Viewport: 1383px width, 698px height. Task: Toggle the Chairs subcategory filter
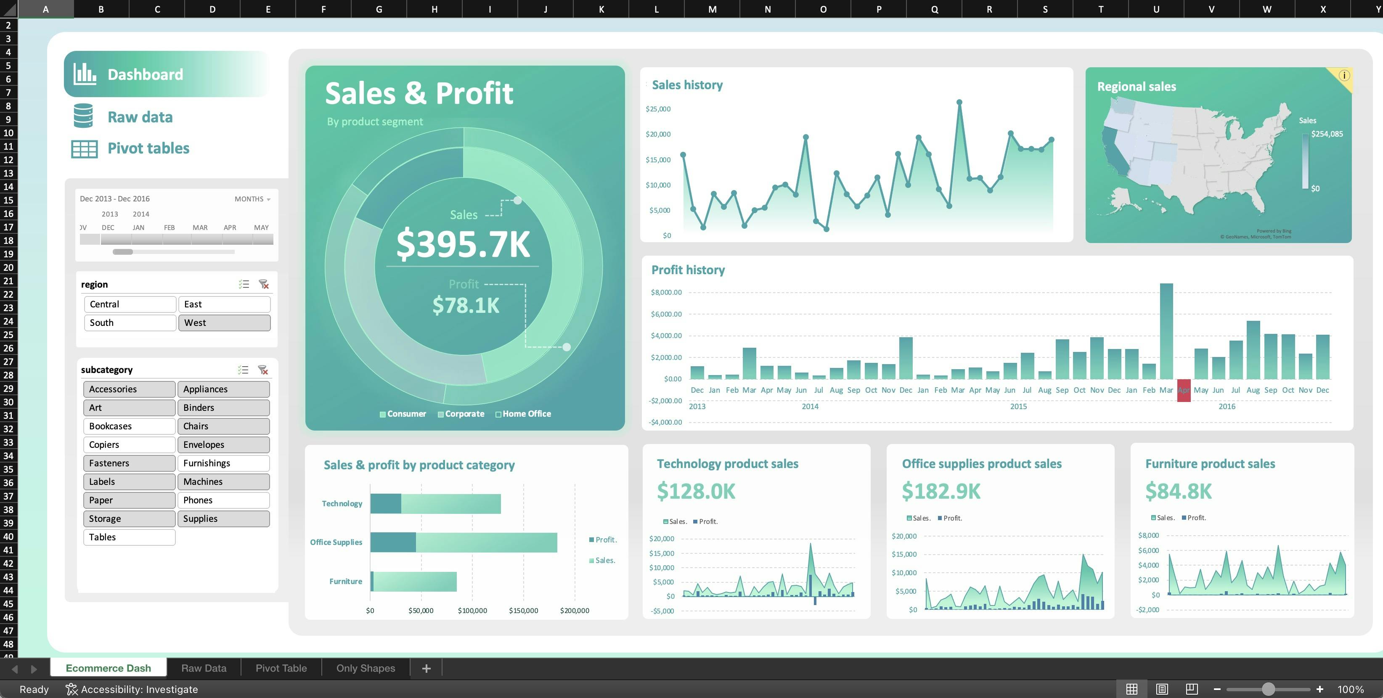click(x=223, y=426)
